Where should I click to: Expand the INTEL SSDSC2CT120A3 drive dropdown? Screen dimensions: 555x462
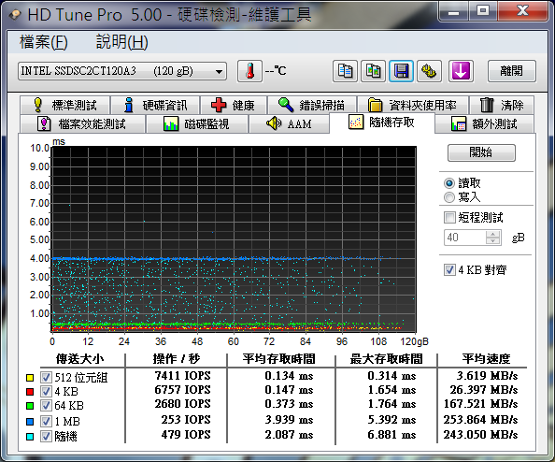[x=122, y=71]
